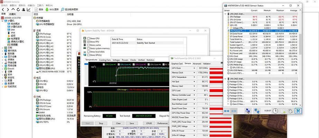Uncheck the Stress FPU checkbox
Screen dimensions: 319x138
tap(88, 42)
